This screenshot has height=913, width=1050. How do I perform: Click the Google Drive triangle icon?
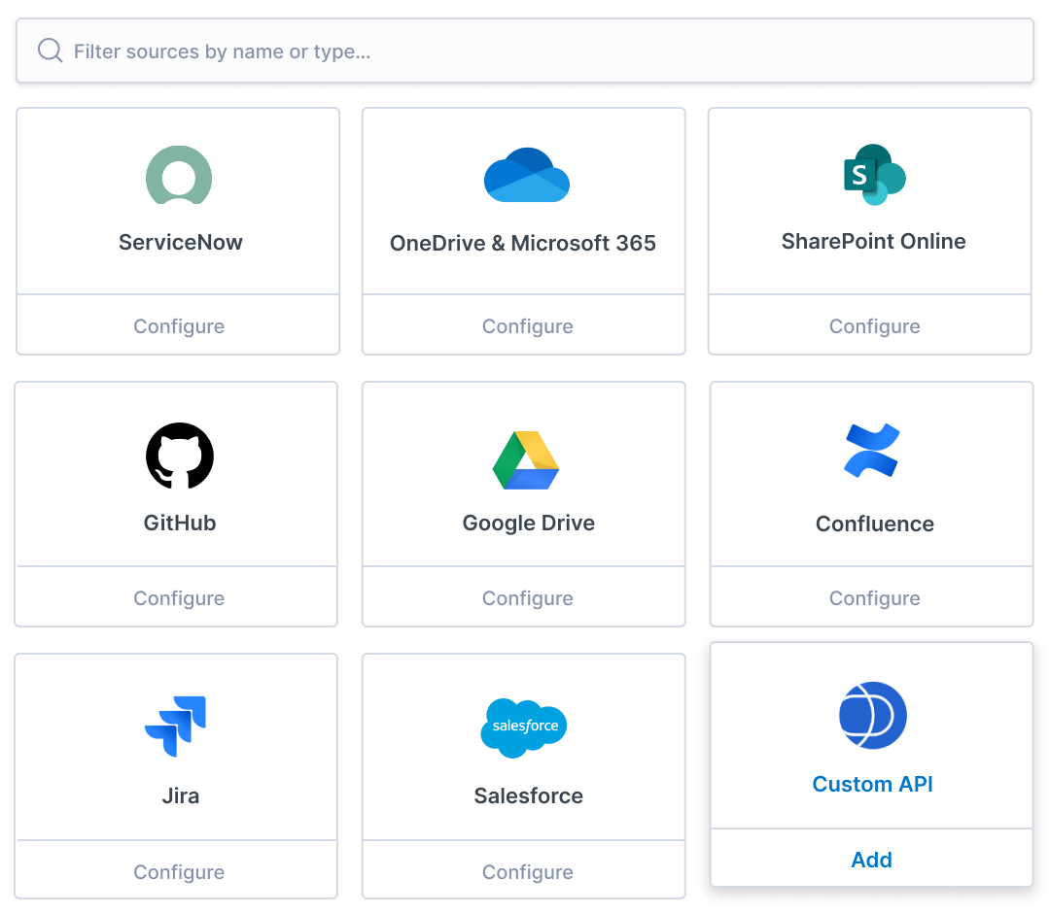point(526,460)
